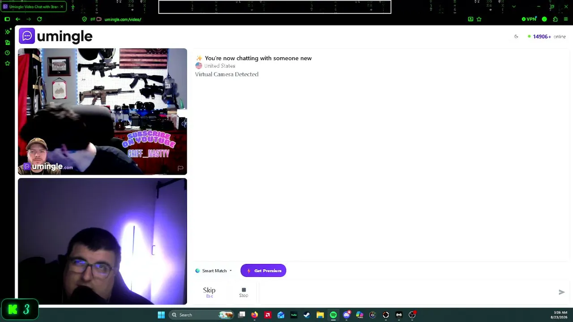Click the Virtual Camera Detected message

[x=227, y=74]
